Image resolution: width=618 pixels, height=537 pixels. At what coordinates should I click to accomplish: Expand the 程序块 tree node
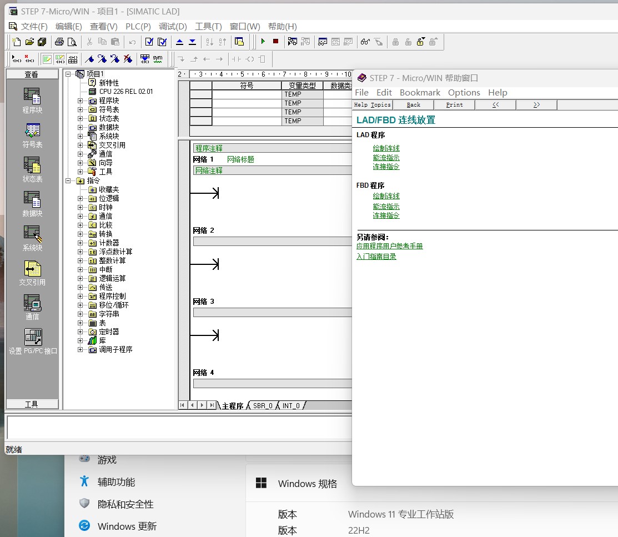pos(81,101)
